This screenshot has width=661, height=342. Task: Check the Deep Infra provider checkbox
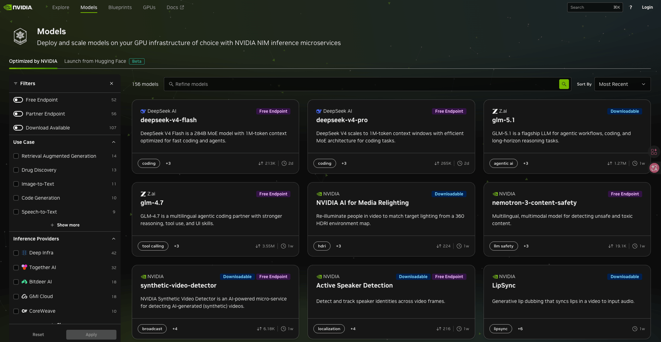pos(16,253)
